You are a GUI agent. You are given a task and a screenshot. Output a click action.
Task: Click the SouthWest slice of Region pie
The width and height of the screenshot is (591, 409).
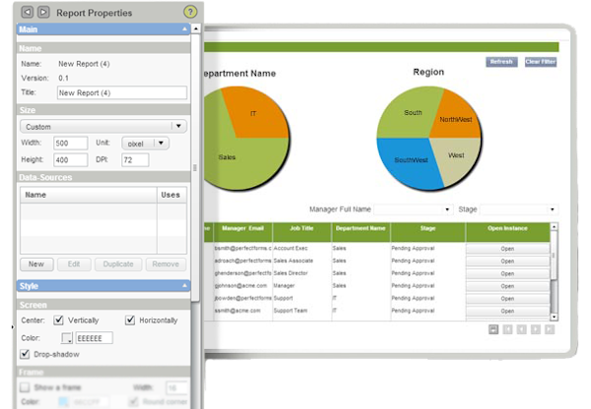tap(409, 162)
